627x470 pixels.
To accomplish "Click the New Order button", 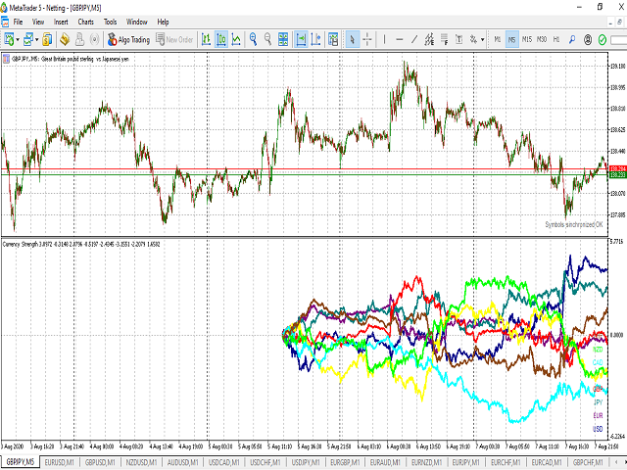I will (174, 39).
